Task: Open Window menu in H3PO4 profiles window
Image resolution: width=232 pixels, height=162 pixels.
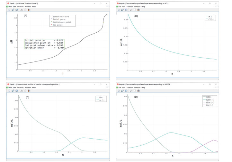Action: [x=137, y=87]
